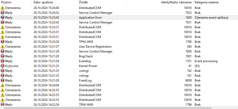Click the warning icon for User Device Registration
The image size is (238, 109).
coord(3,47)
